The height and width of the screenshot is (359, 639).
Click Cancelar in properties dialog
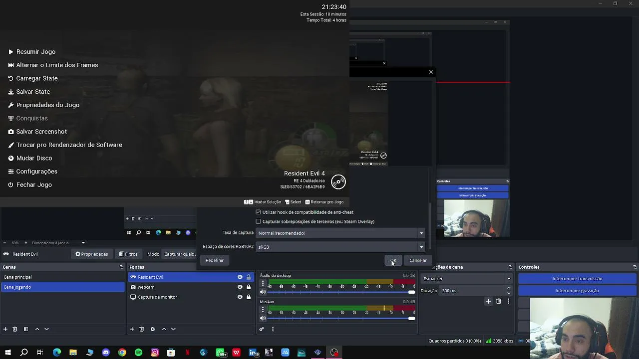[x=418, y=260]
